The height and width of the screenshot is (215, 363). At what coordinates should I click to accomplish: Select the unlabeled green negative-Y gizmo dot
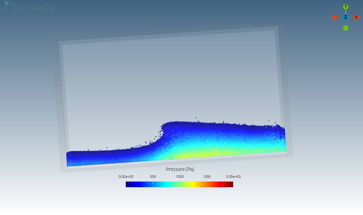pos(346,28)
